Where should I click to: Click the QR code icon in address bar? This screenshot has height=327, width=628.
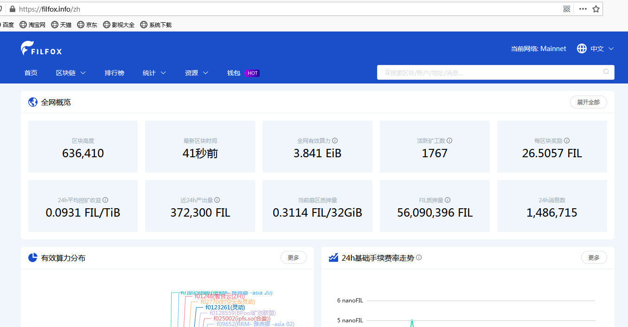[567, 9]
